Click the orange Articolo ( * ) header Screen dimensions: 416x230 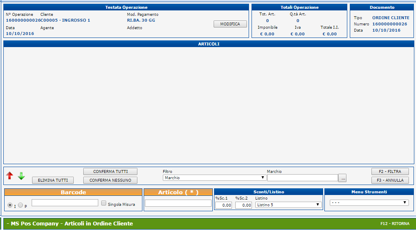coord(178,192)
